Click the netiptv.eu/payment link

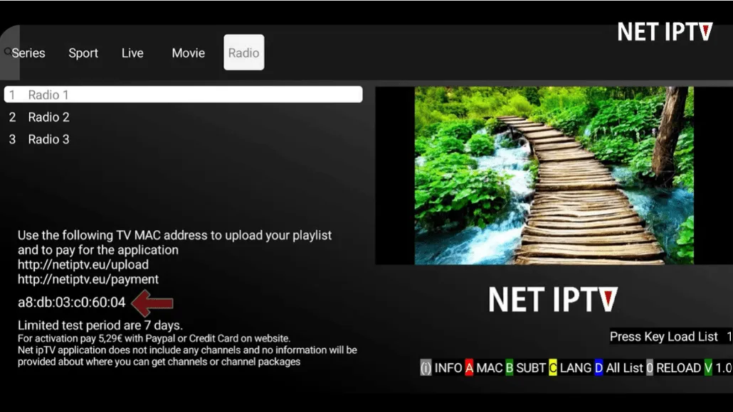tap(85, 279)
